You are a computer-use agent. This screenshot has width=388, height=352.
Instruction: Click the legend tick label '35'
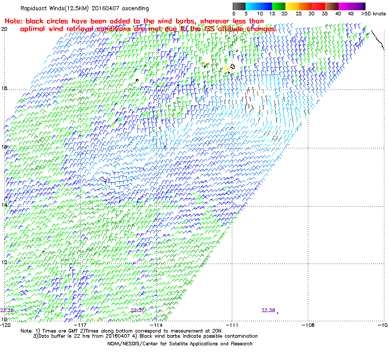(x=325, y=14)
